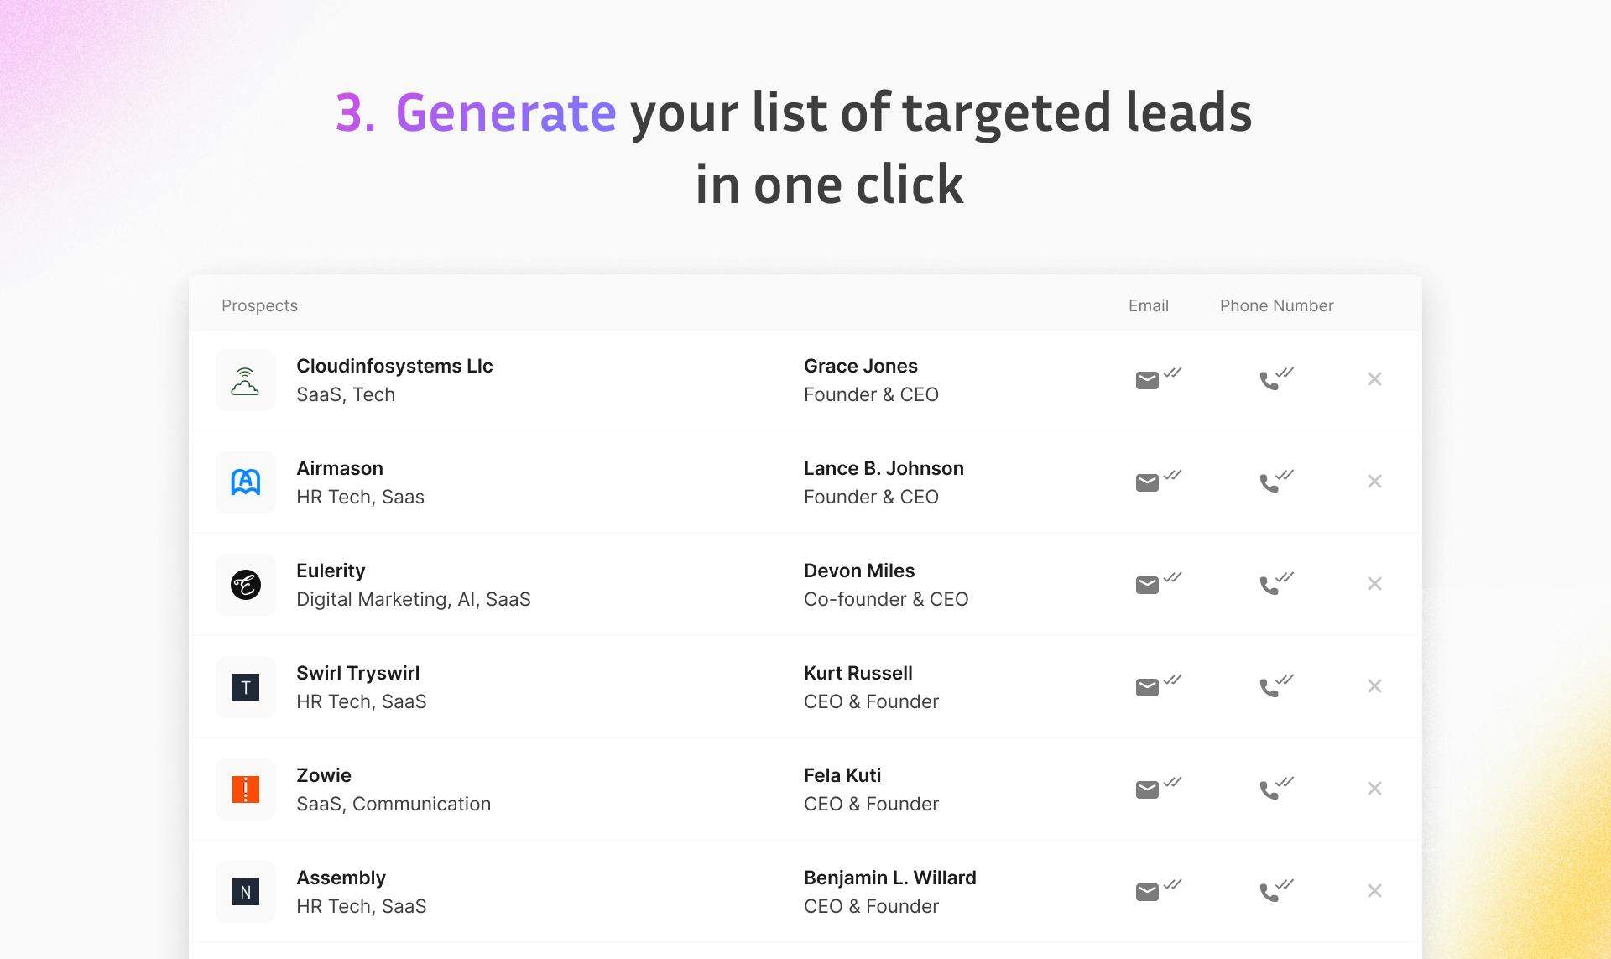Click the phone icon for Kurt Russell

(1270, 687)
